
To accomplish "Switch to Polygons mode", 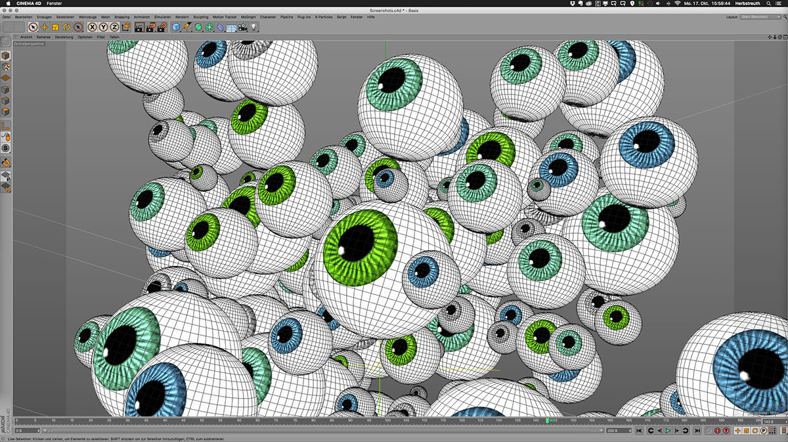I will pyautogui.click(x=5, y=112).
